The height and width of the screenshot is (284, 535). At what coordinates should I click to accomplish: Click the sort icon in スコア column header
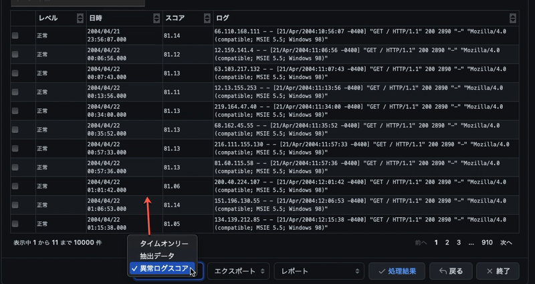pyautogui.click(x=208, y=19)
